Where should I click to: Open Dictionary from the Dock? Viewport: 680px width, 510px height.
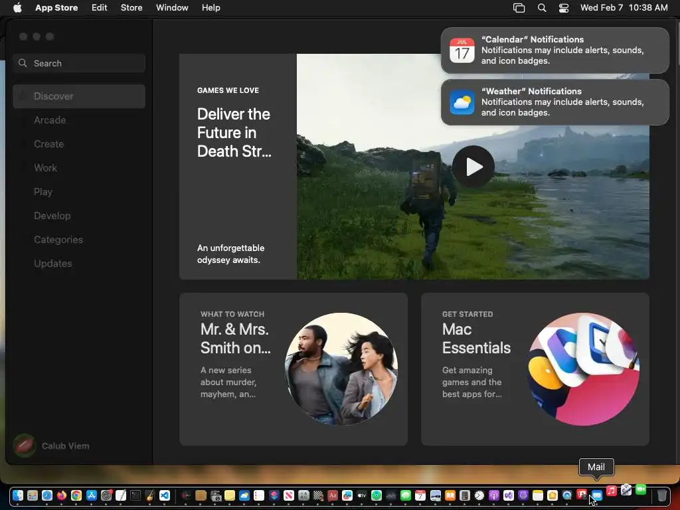[x=333, y=495]
